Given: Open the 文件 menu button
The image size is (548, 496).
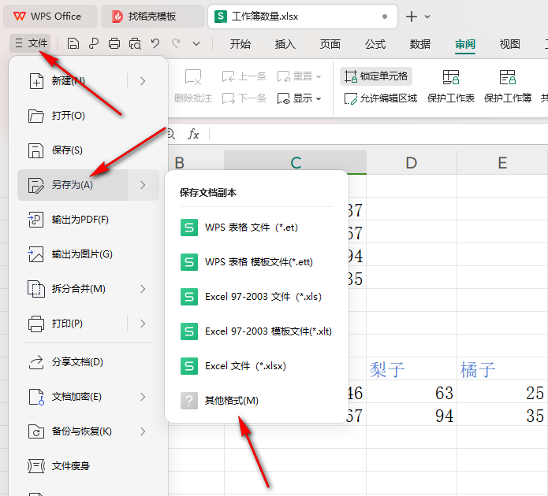Looking at the screenshot, I should (x=31, y=43).
